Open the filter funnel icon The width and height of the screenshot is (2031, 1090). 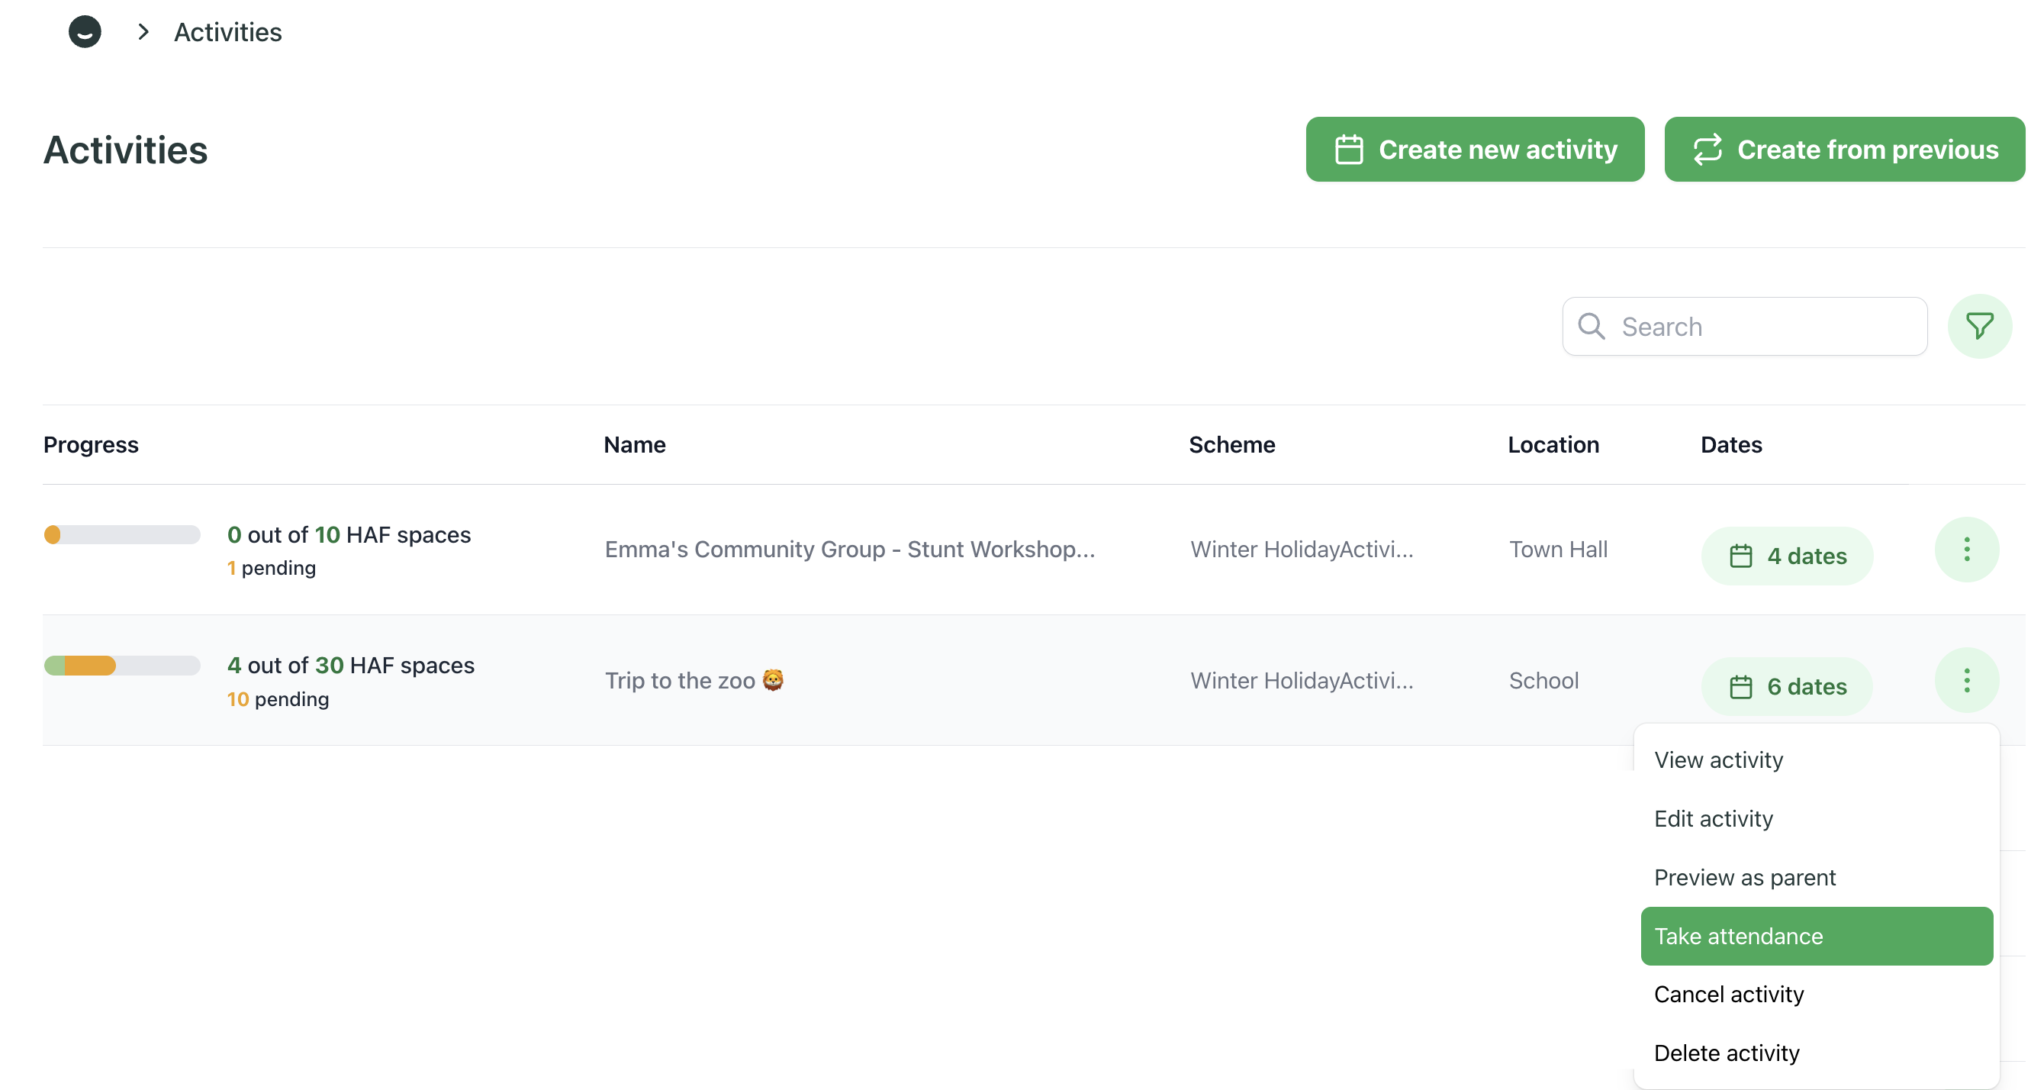1978,326
